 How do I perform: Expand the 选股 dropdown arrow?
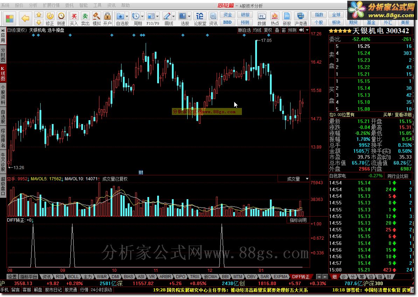point(189,16)
